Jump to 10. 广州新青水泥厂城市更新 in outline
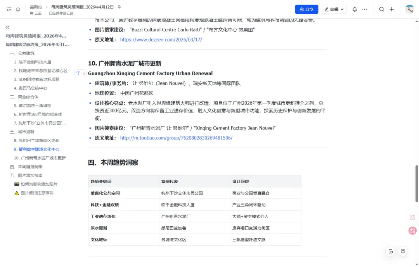 [x=40, y=158]
